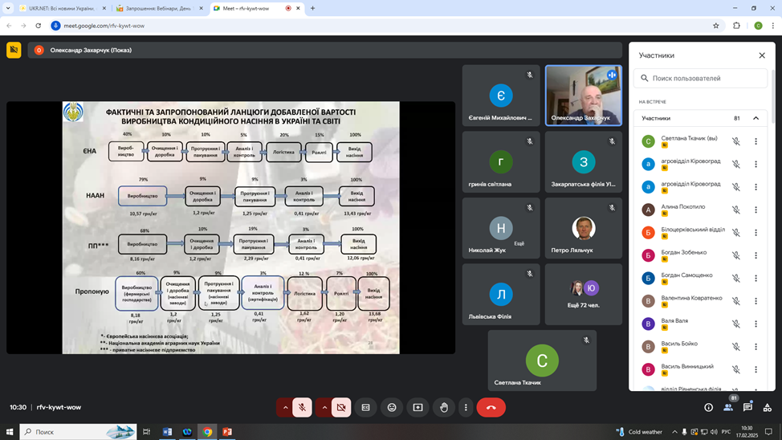This screenshot has height=440, width=782.
Task: Open the emoji reactions button
Action: click(x=392, y=408)
